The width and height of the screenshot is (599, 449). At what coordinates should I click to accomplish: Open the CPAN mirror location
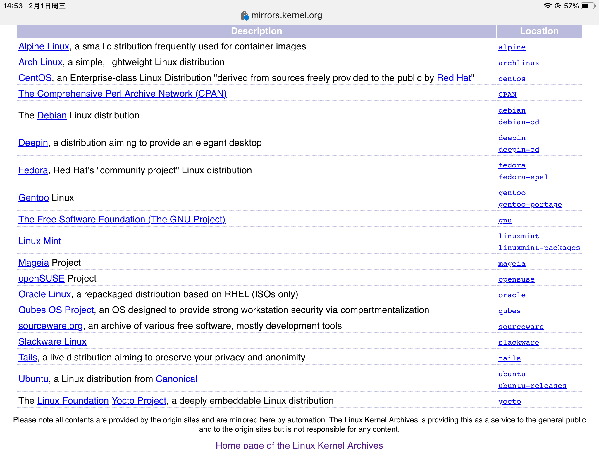507,94
